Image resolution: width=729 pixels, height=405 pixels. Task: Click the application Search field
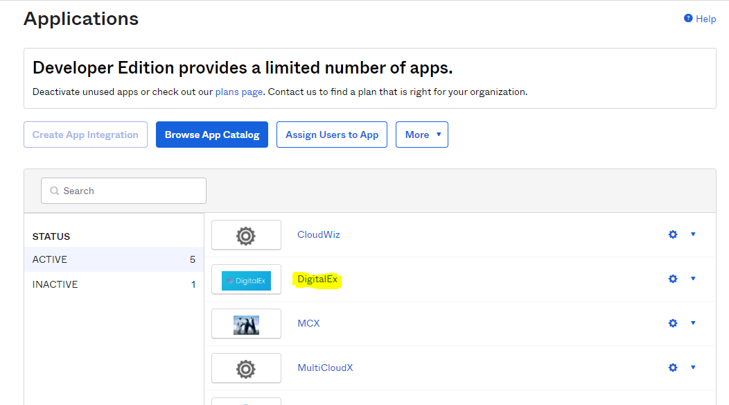[x=123, y=191]
